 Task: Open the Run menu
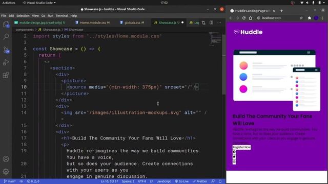tap(50, 16)
